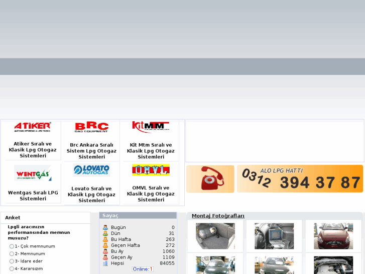Click the Online:1 indicator
The height and width of the screenshot is (274, 365).
[143, 269]
